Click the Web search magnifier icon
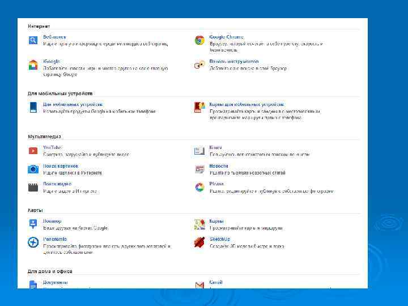The height and width of the screenshot is (306, 408). point(33,40)
